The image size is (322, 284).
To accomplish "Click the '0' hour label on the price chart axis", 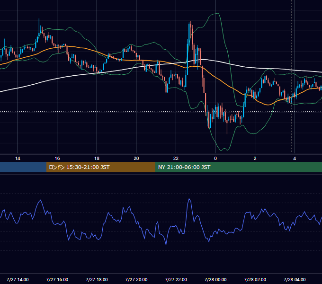I will pos(215,159).
